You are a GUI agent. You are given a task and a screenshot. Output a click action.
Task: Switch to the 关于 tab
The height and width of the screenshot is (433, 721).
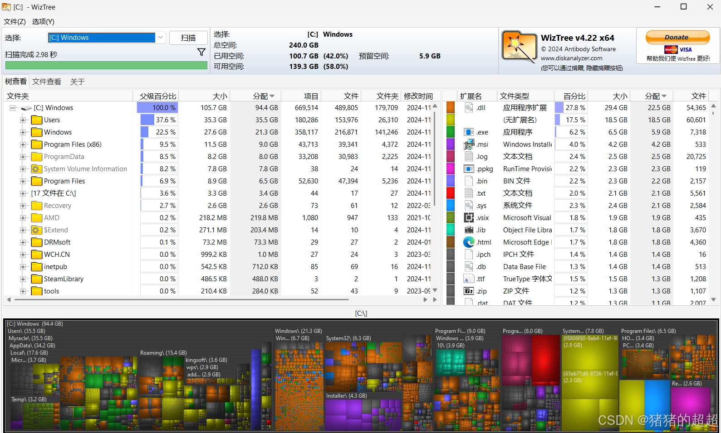78,82
